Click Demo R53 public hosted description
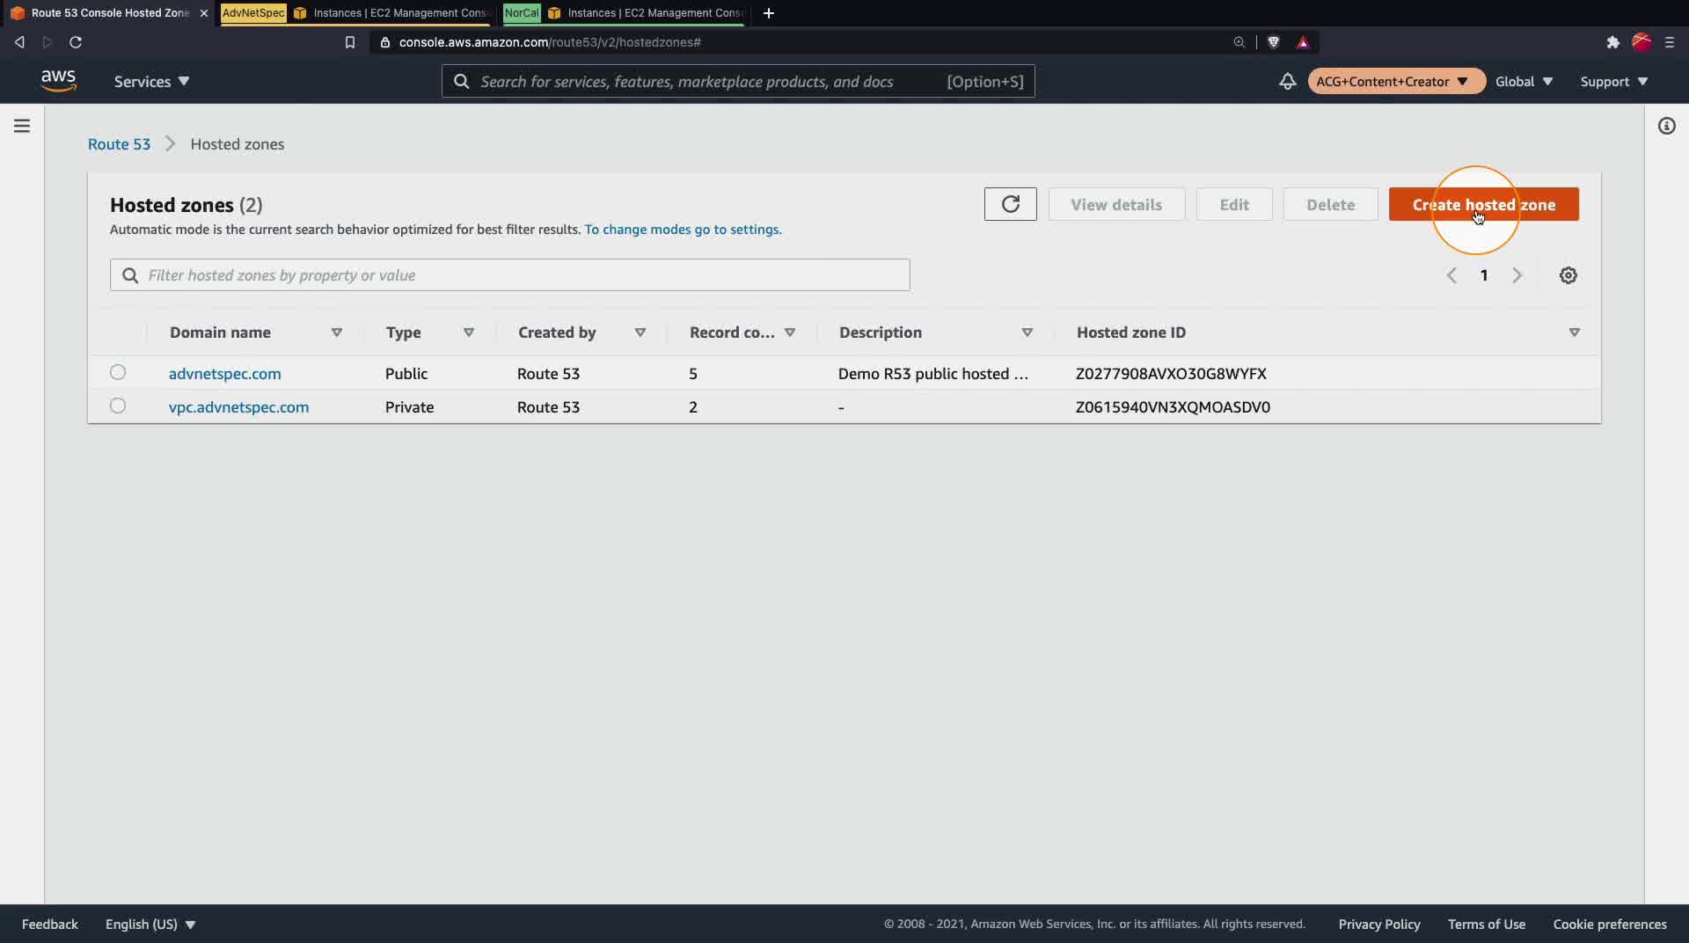 tap(932, 373)
